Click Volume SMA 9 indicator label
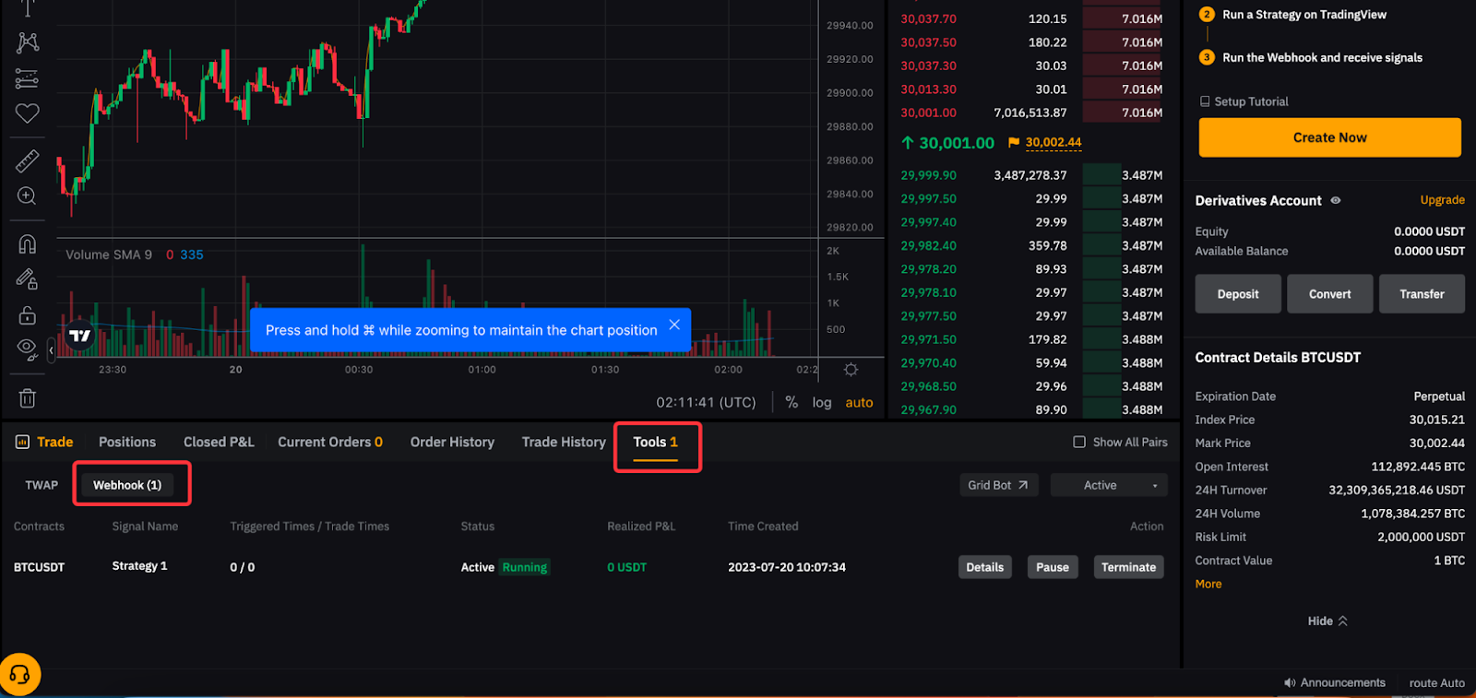This screenshot has width=1476, height=698. [x=109, y=254]
